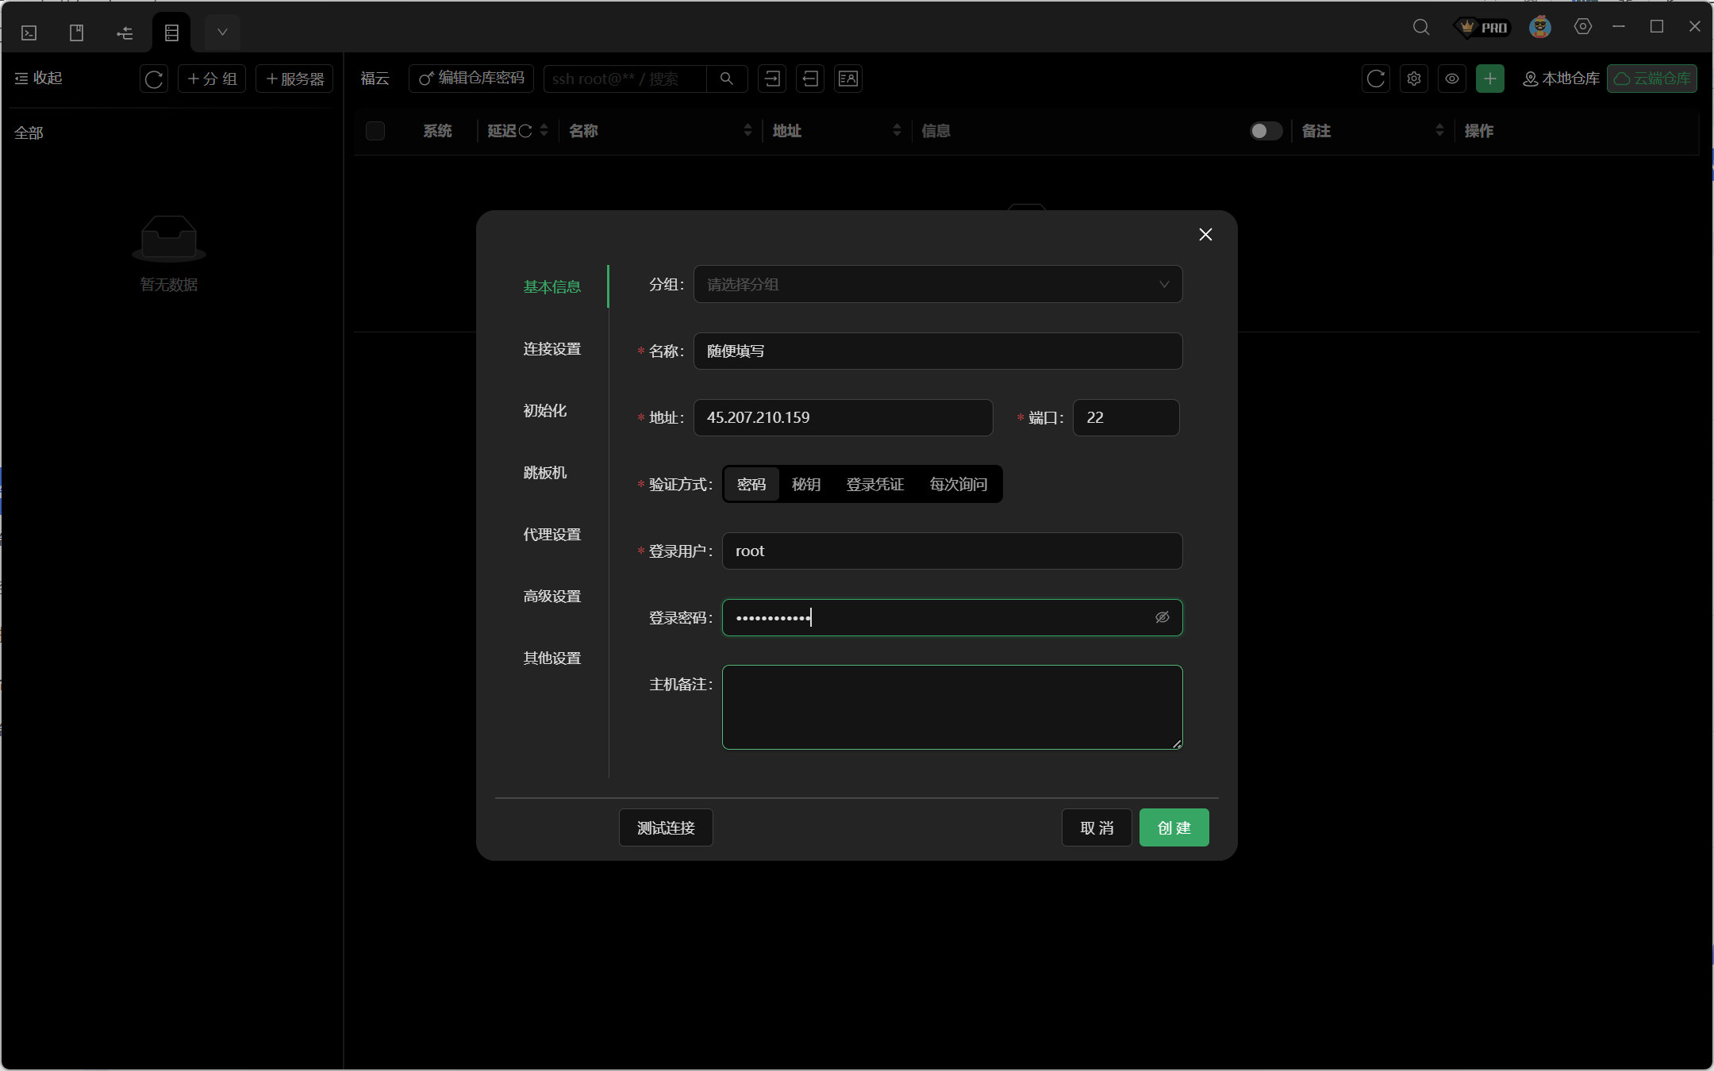Click the PRO crown badge

pos(1482,28)
